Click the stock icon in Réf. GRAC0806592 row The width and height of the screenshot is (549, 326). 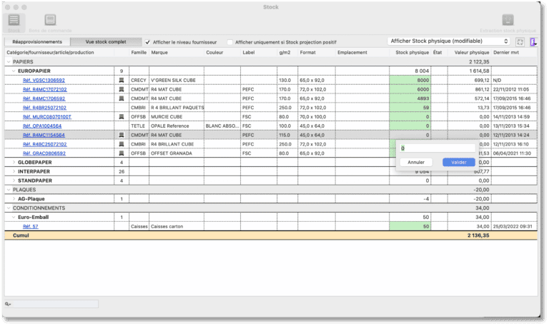click(x=122, y=153)
